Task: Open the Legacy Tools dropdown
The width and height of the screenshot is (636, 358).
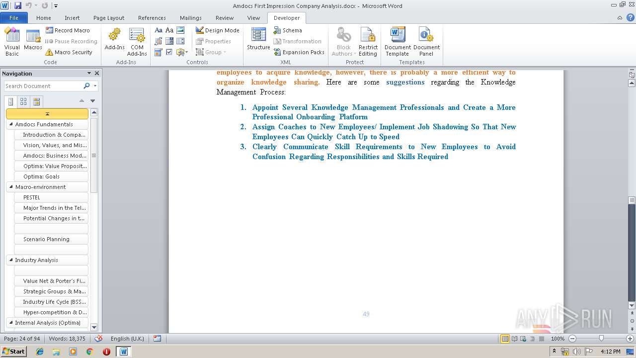Action: [182, 52]
